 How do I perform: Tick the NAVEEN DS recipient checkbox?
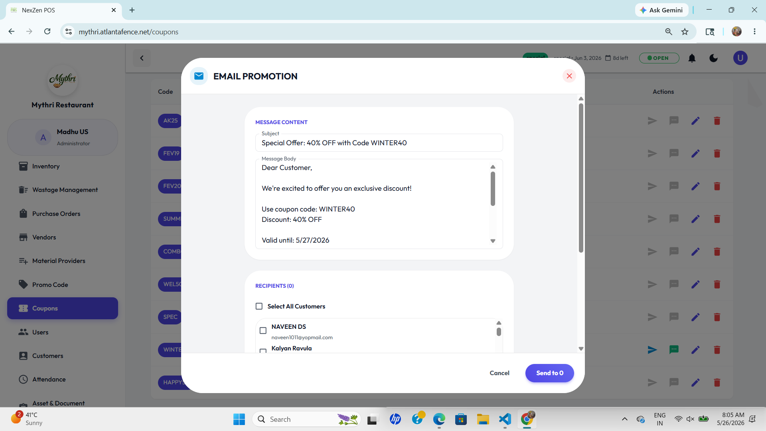click(x=263, y=330)
